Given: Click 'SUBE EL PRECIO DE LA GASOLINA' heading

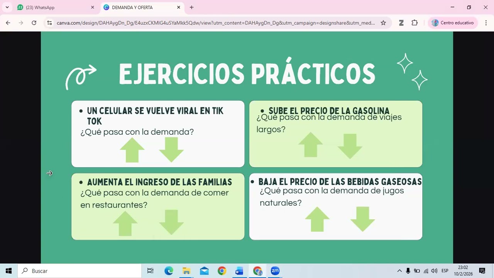Looking at the screenshot, I should tap(329, 111).
